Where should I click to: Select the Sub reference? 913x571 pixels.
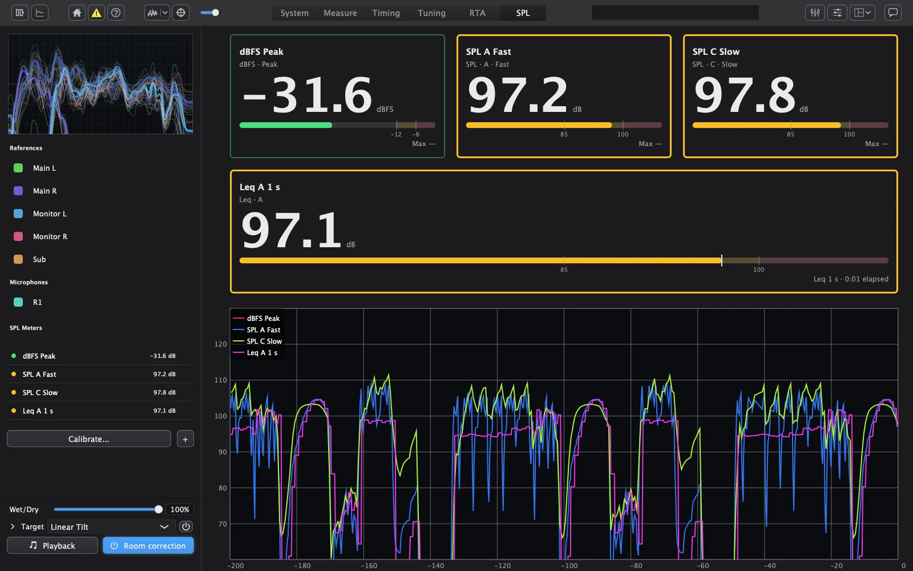click(x=39, y=259)
